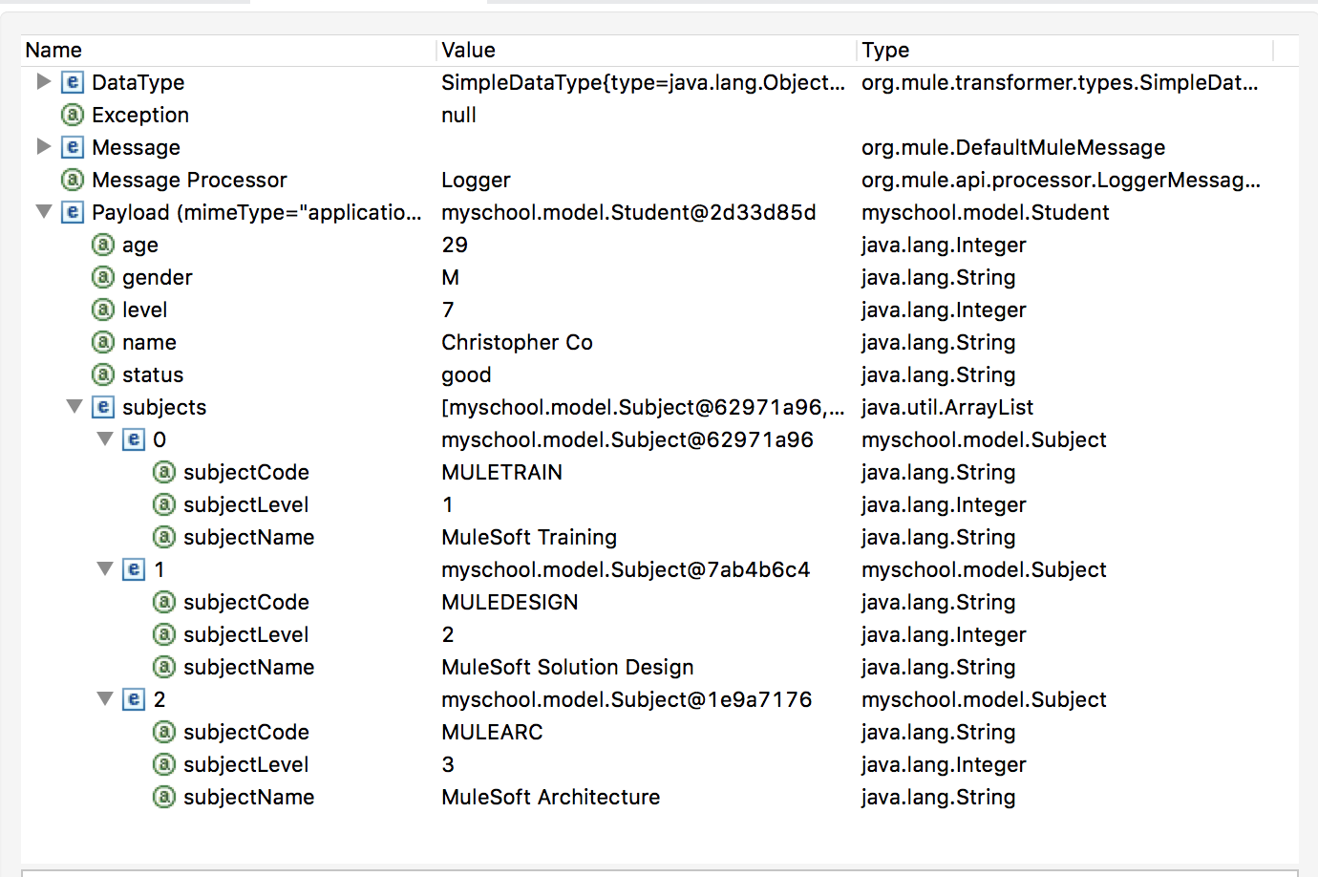Collapse the Payload node
This screenshot has height=877, width=1318.
pyautogui.click(x=43, y=211)
